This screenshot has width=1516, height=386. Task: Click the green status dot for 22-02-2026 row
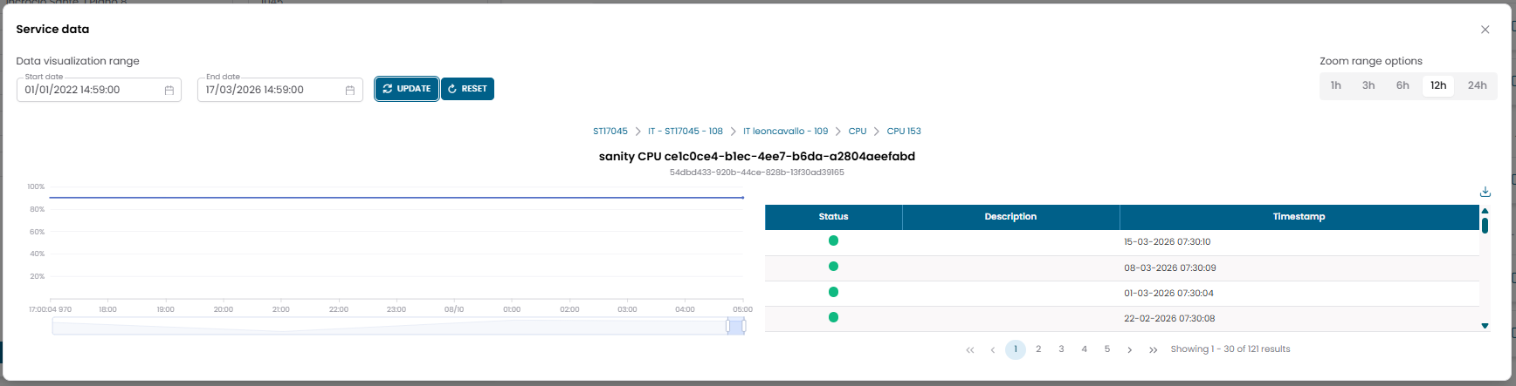(x=833, y=317)
